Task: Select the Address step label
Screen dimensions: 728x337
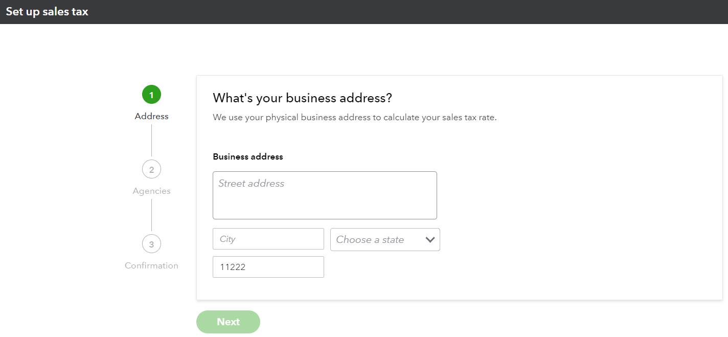Action: [151, 117]
